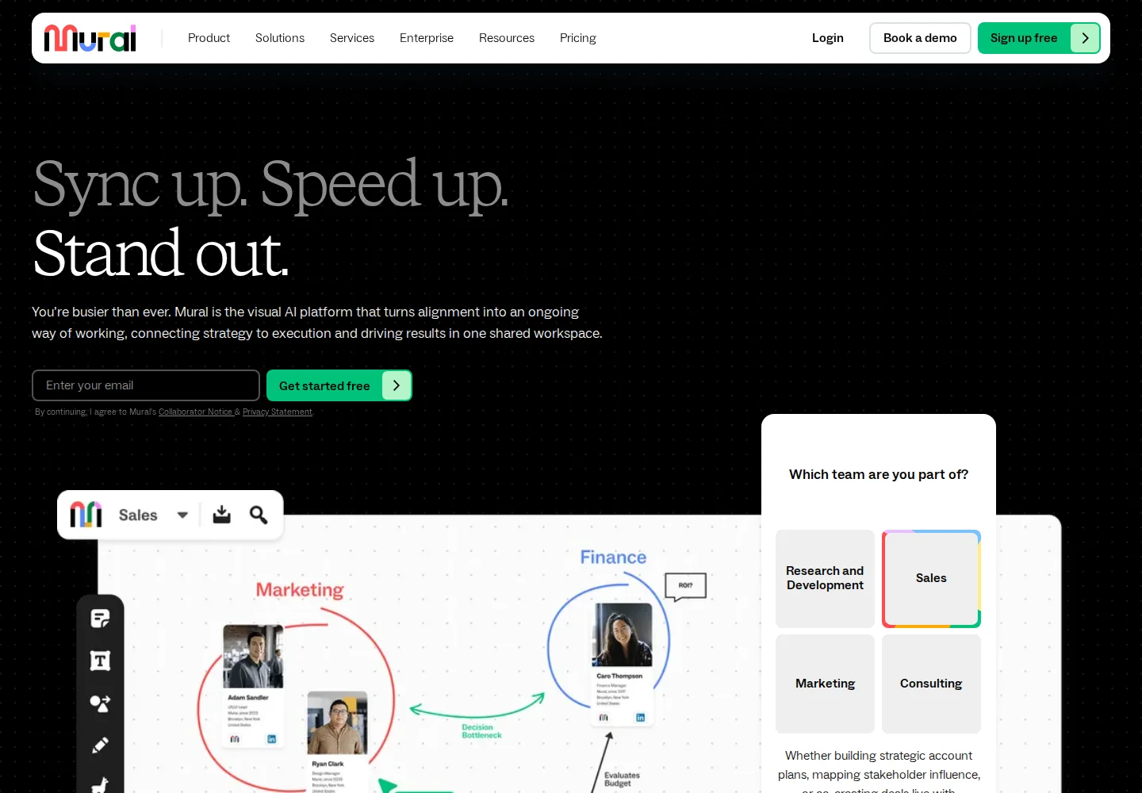Click Adam Sandler profile card
The width and height of the screenshot is (1142, 793).
253,687
